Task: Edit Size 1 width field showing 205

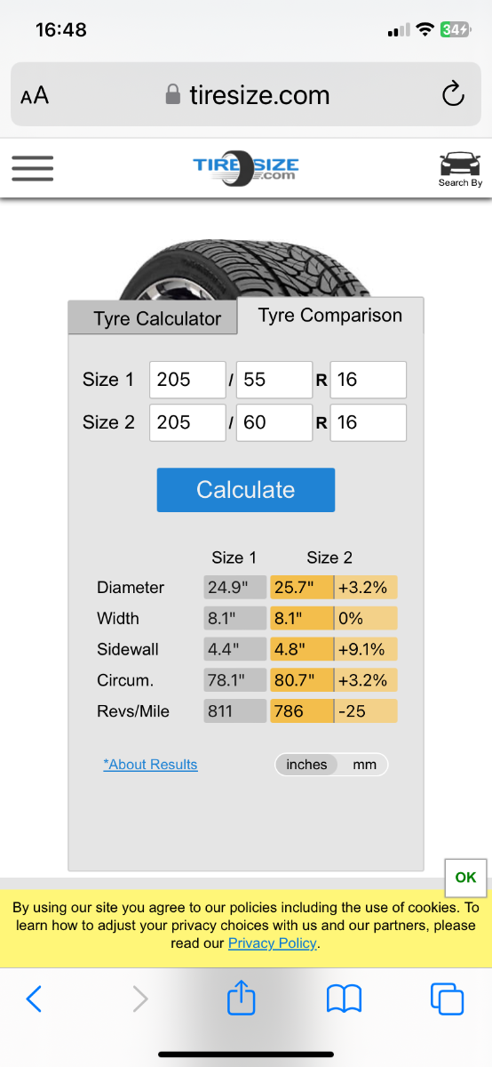Action: tap(187, 380)
